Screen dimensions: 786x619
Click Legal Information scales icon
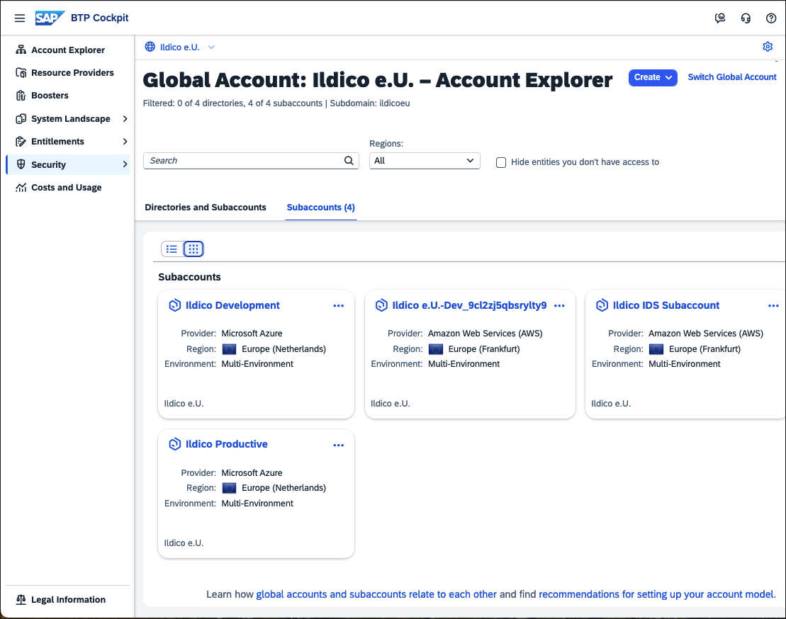click(x=21, y=599)
